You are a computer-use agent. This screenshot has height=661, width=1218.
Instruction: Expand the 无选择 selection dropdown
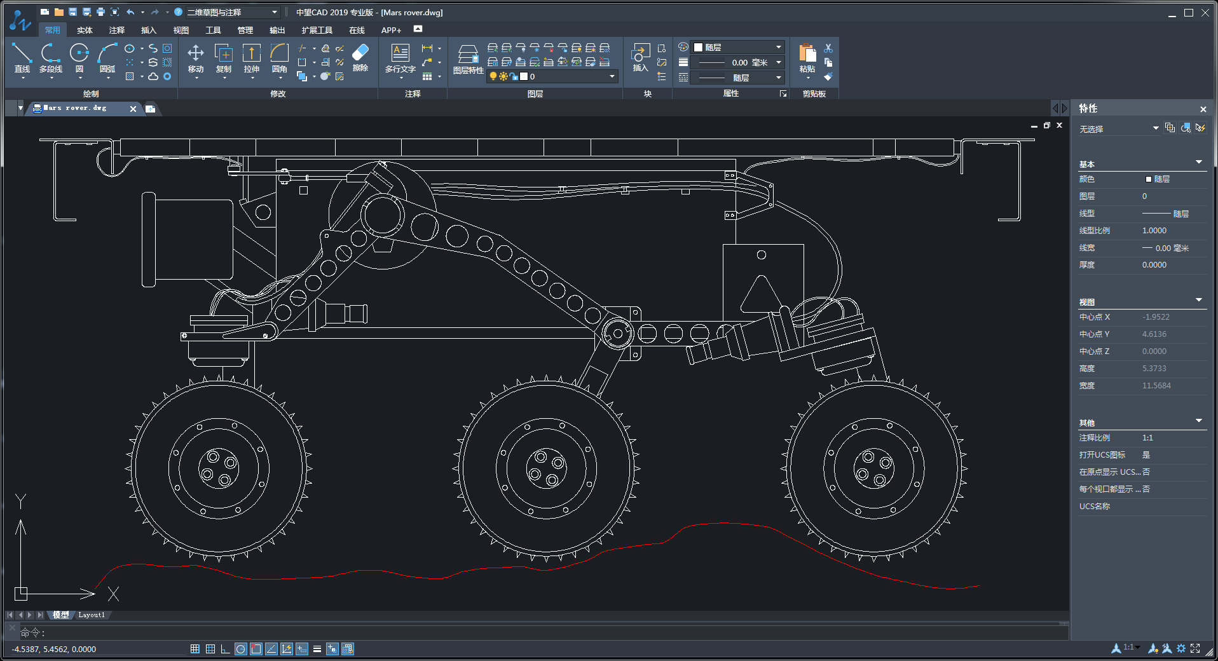pyautogui.click(x=1155, y=128)
